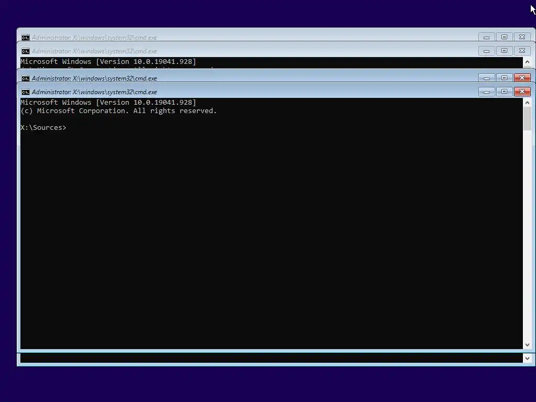
Task: Minimize the second cmd window with partial version text
Action: click(486, 51)
